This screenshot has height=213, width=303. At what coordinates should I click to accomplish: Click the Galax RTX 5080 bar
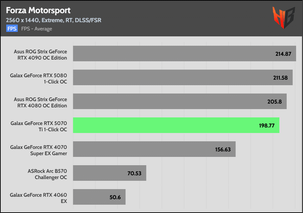tap(183, 78)
